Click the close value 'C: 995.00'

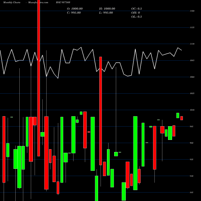tap(74, 13)
